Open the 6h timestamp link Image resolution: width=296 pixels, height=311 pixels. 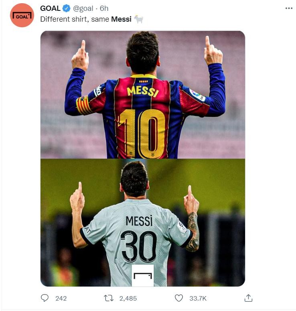tap(104, 8)
